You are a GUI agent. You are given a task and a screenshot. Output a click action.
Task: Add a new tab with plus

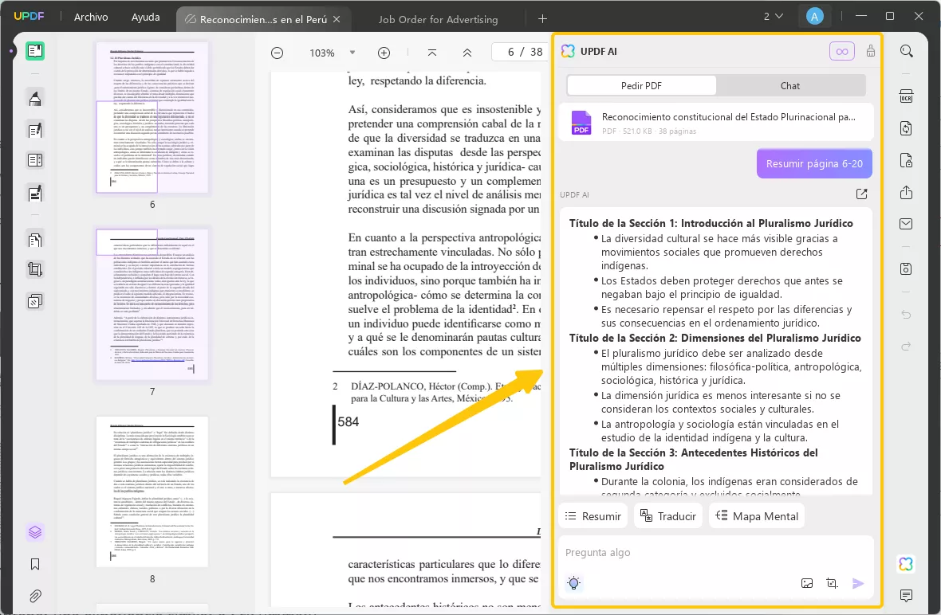click(542, 18)
